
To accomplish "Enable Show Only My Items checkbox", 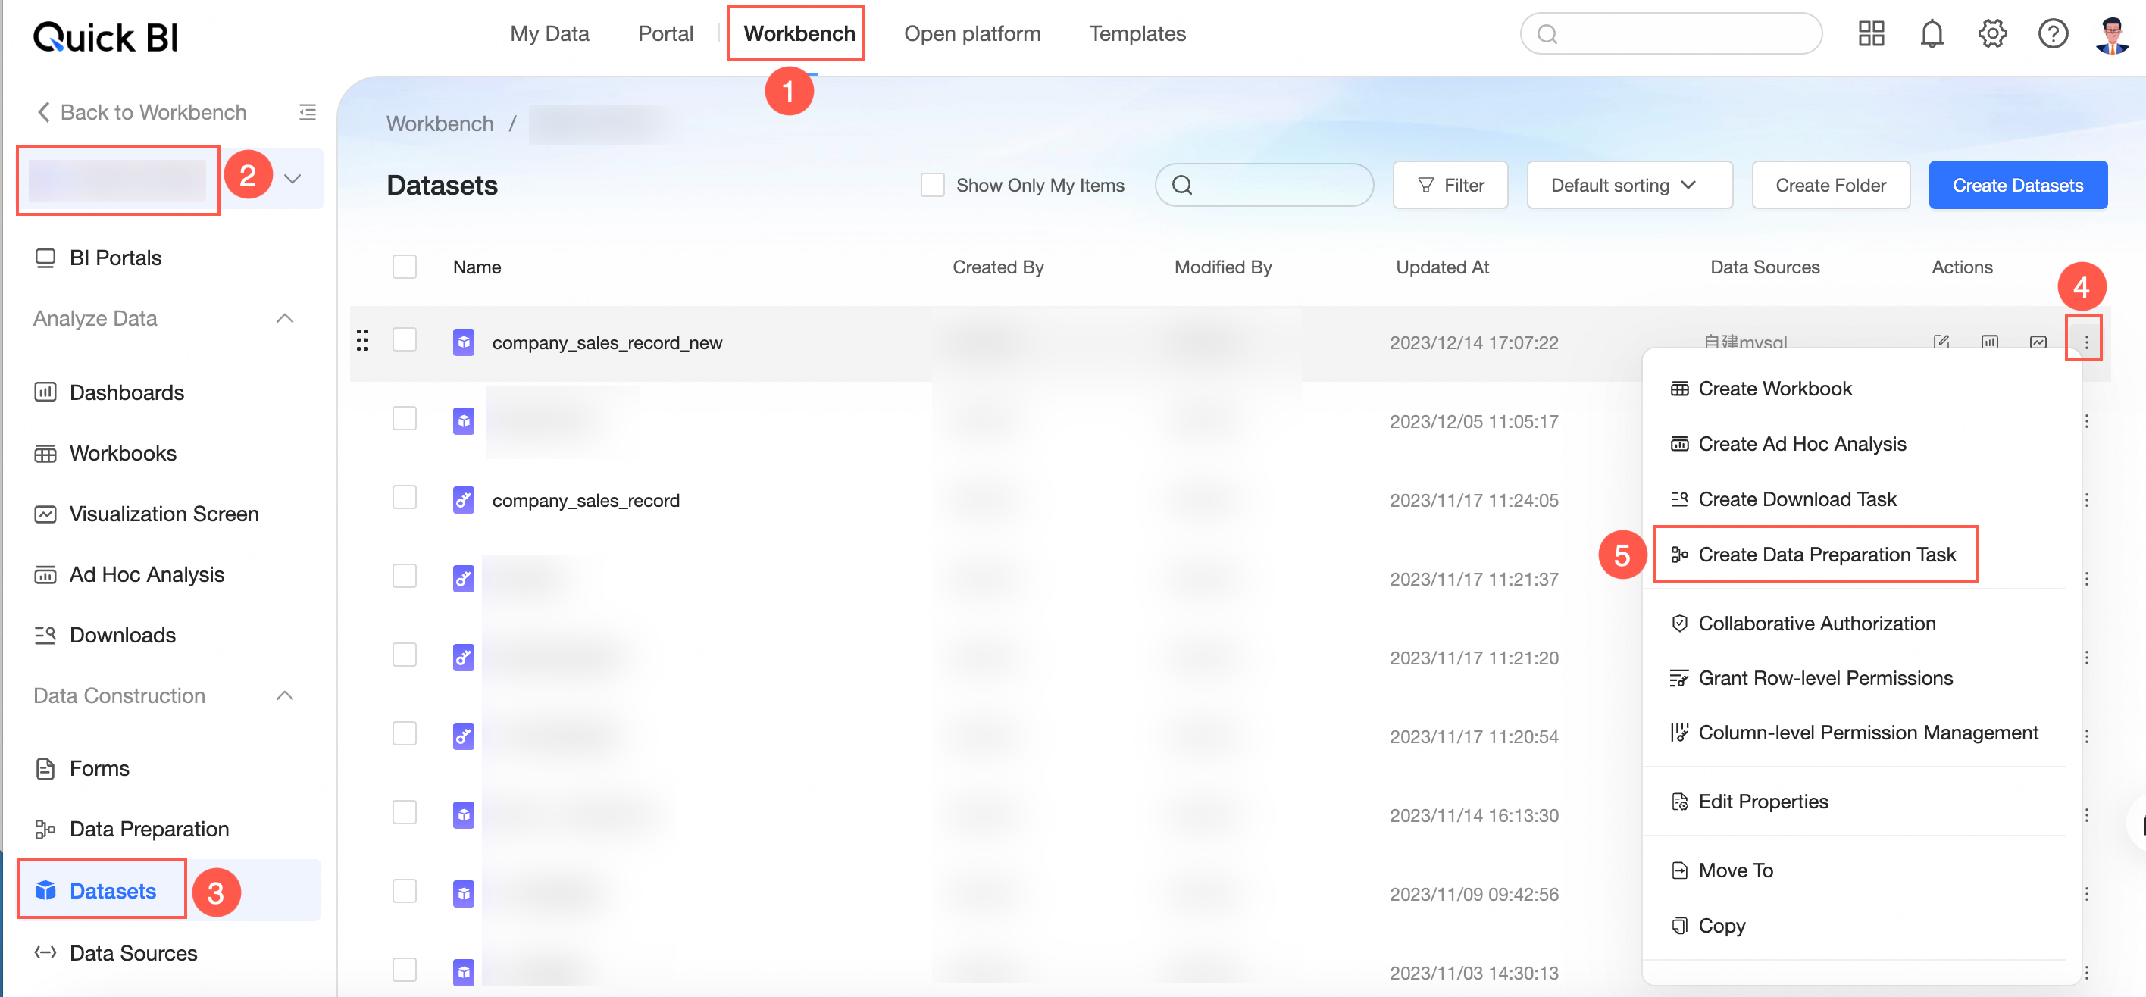I will [x=932, y=185].
